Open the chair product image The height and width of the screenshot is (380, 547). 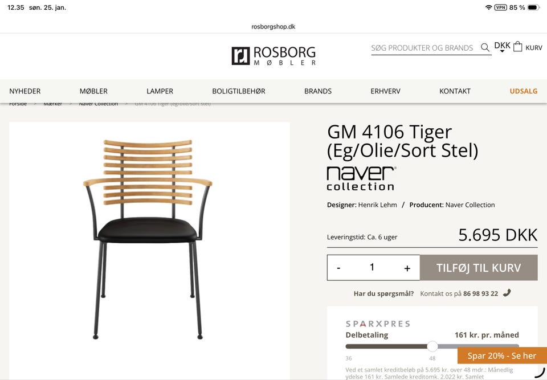149,239
